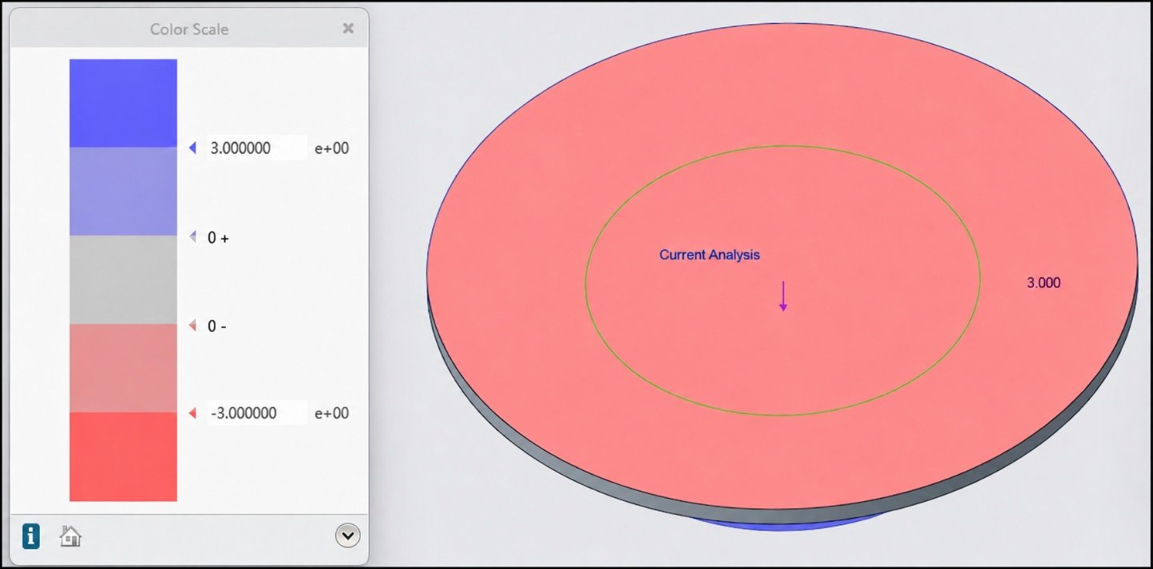Viewport: 1153px width, 569px height.
Task: Pick the top dark blue color band
Action: click(x=123, y=103)
